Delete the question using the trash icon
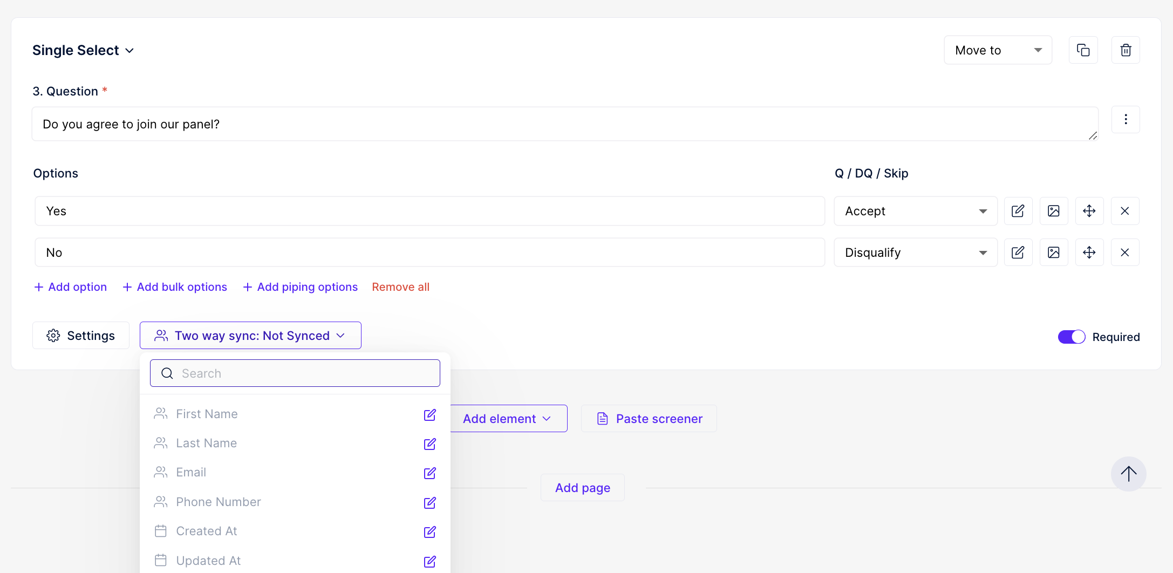Screen dimensions: 1173x573 (1126, 50)
